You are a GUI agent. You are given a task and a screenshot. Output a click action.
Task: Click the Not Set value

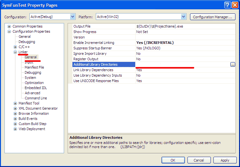(x=142, y=32)
